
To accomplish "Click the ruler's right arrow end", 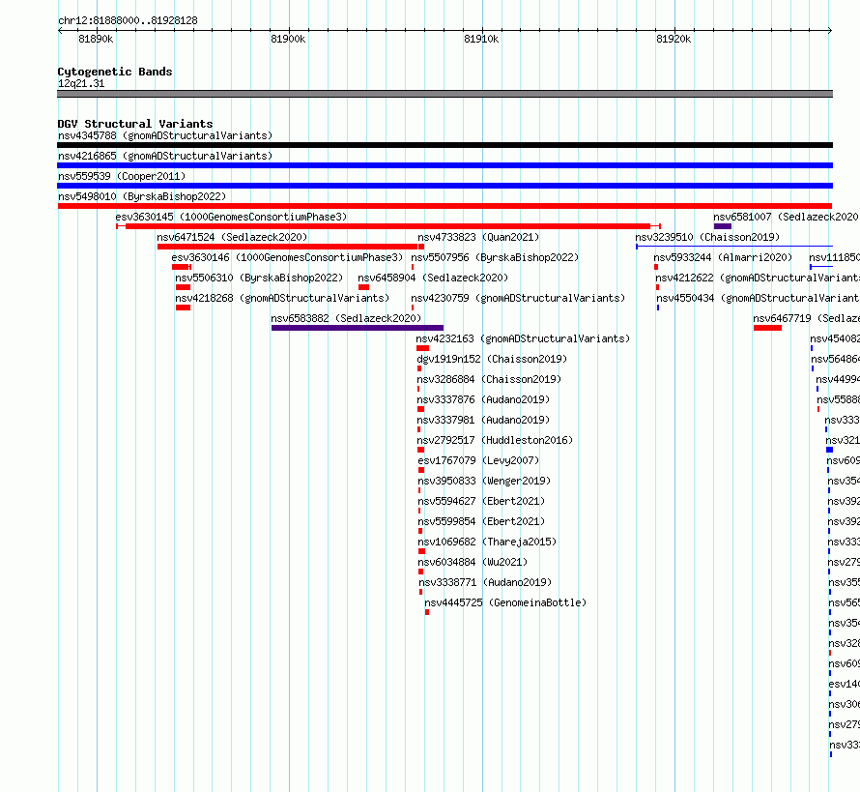I will click(830, 31).
